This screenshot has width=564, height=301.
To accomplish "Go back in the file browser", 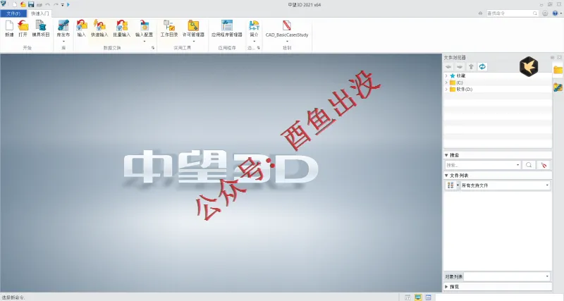I will pos(448,67).
